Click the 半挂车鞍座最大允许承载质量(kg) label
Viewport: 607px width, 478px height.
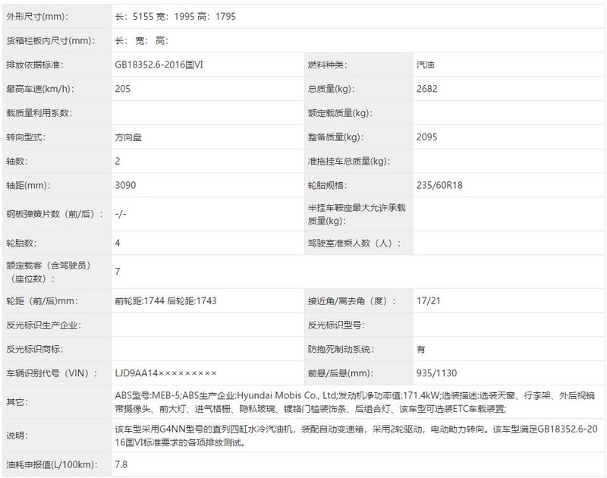(x=357, y=215)
